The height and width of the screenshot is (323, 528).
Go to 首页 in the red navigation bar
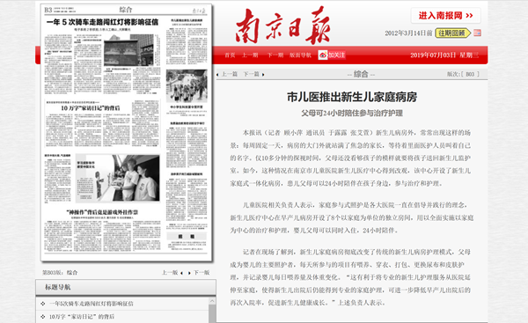point(230,55)
